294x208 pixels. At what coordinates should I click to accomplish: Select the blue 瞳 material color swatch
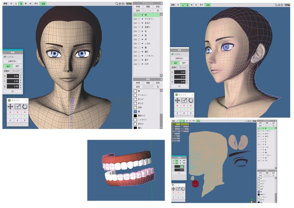[135, 111]
